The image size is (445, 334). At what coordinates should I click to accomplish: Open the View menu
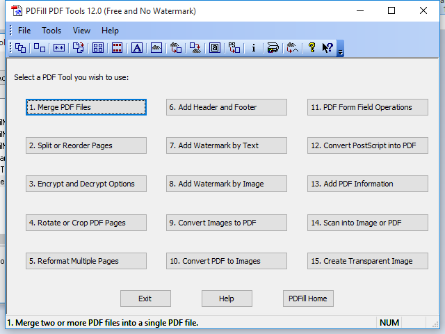click(x=81, y=31)
